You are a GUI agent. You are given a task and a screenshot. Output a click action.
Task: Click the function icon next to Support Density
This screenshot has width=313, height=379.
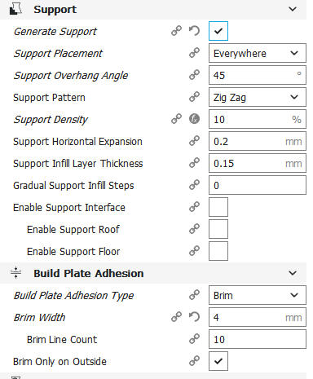click(194, 119)
